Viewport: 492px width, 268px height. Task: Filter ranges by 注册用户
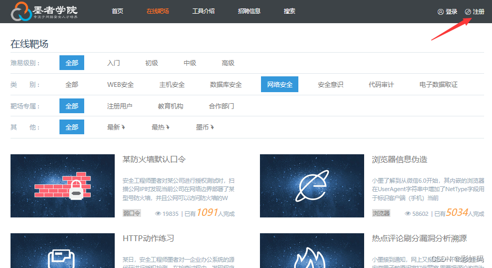119,106
